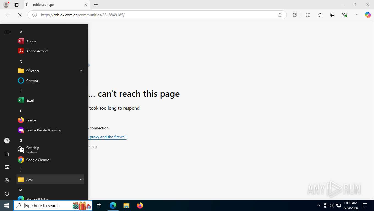Open Edge Collections button
374x211 pixels.
332,15
